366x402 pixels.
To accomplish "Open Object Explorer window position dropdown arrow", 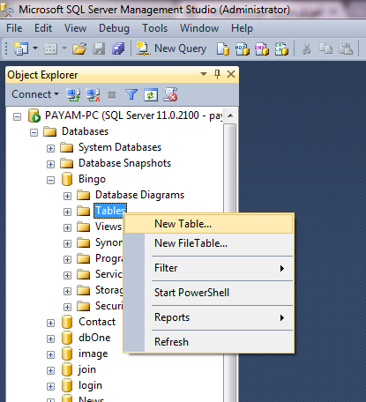I will (204, 74).
